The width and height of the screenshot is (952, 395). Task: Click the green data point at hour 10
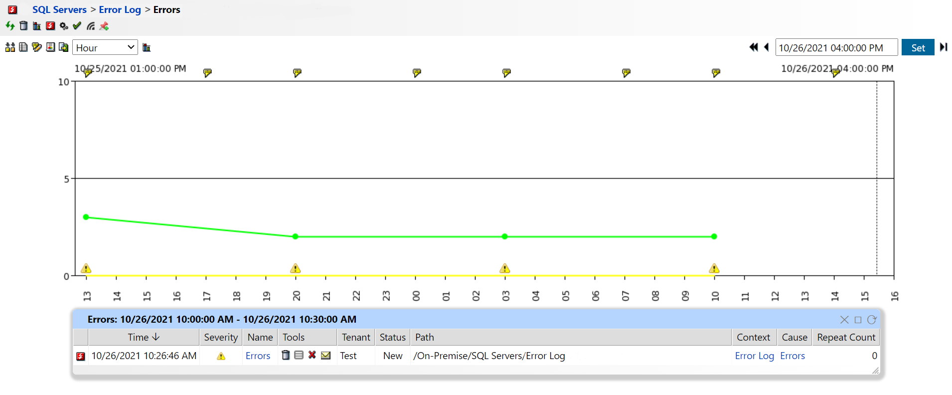pyautogui.click(x=714, y=236)
